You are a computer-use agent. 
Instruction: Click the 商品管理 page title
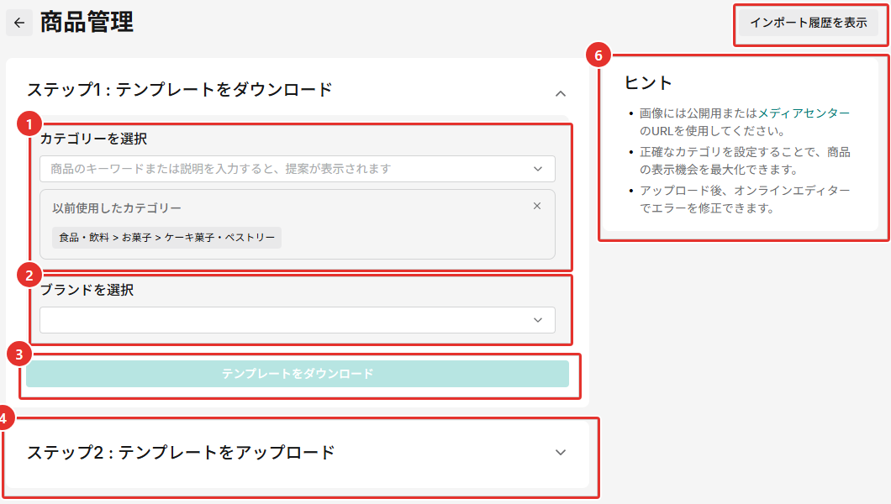click(x=87, y=23)
